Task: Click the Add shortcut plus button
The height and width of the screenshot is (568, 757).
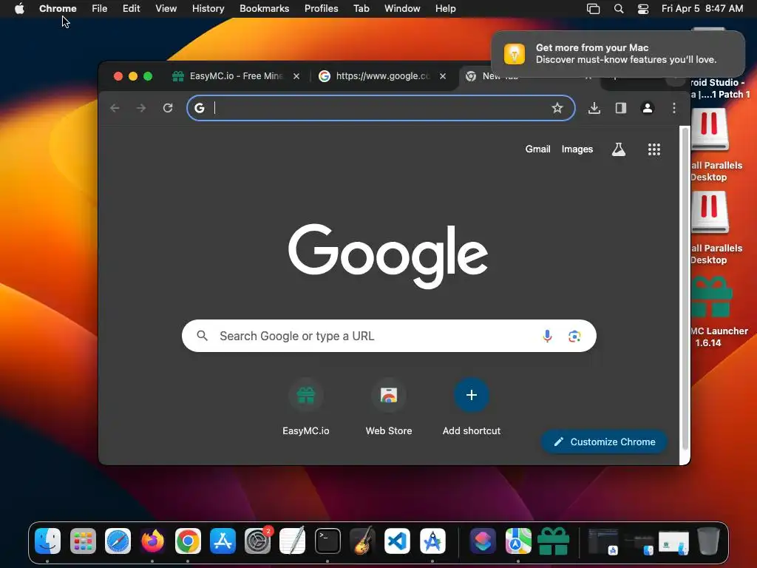Action: pos(472,395)
